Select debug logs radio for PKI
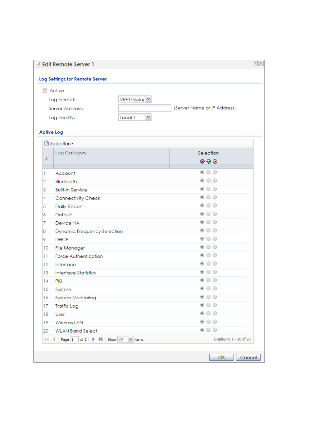 (215, 280)
